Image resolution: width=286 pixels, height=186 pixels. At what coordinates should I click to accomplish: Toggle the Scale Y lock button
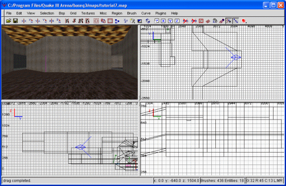(x=170, y=21)
